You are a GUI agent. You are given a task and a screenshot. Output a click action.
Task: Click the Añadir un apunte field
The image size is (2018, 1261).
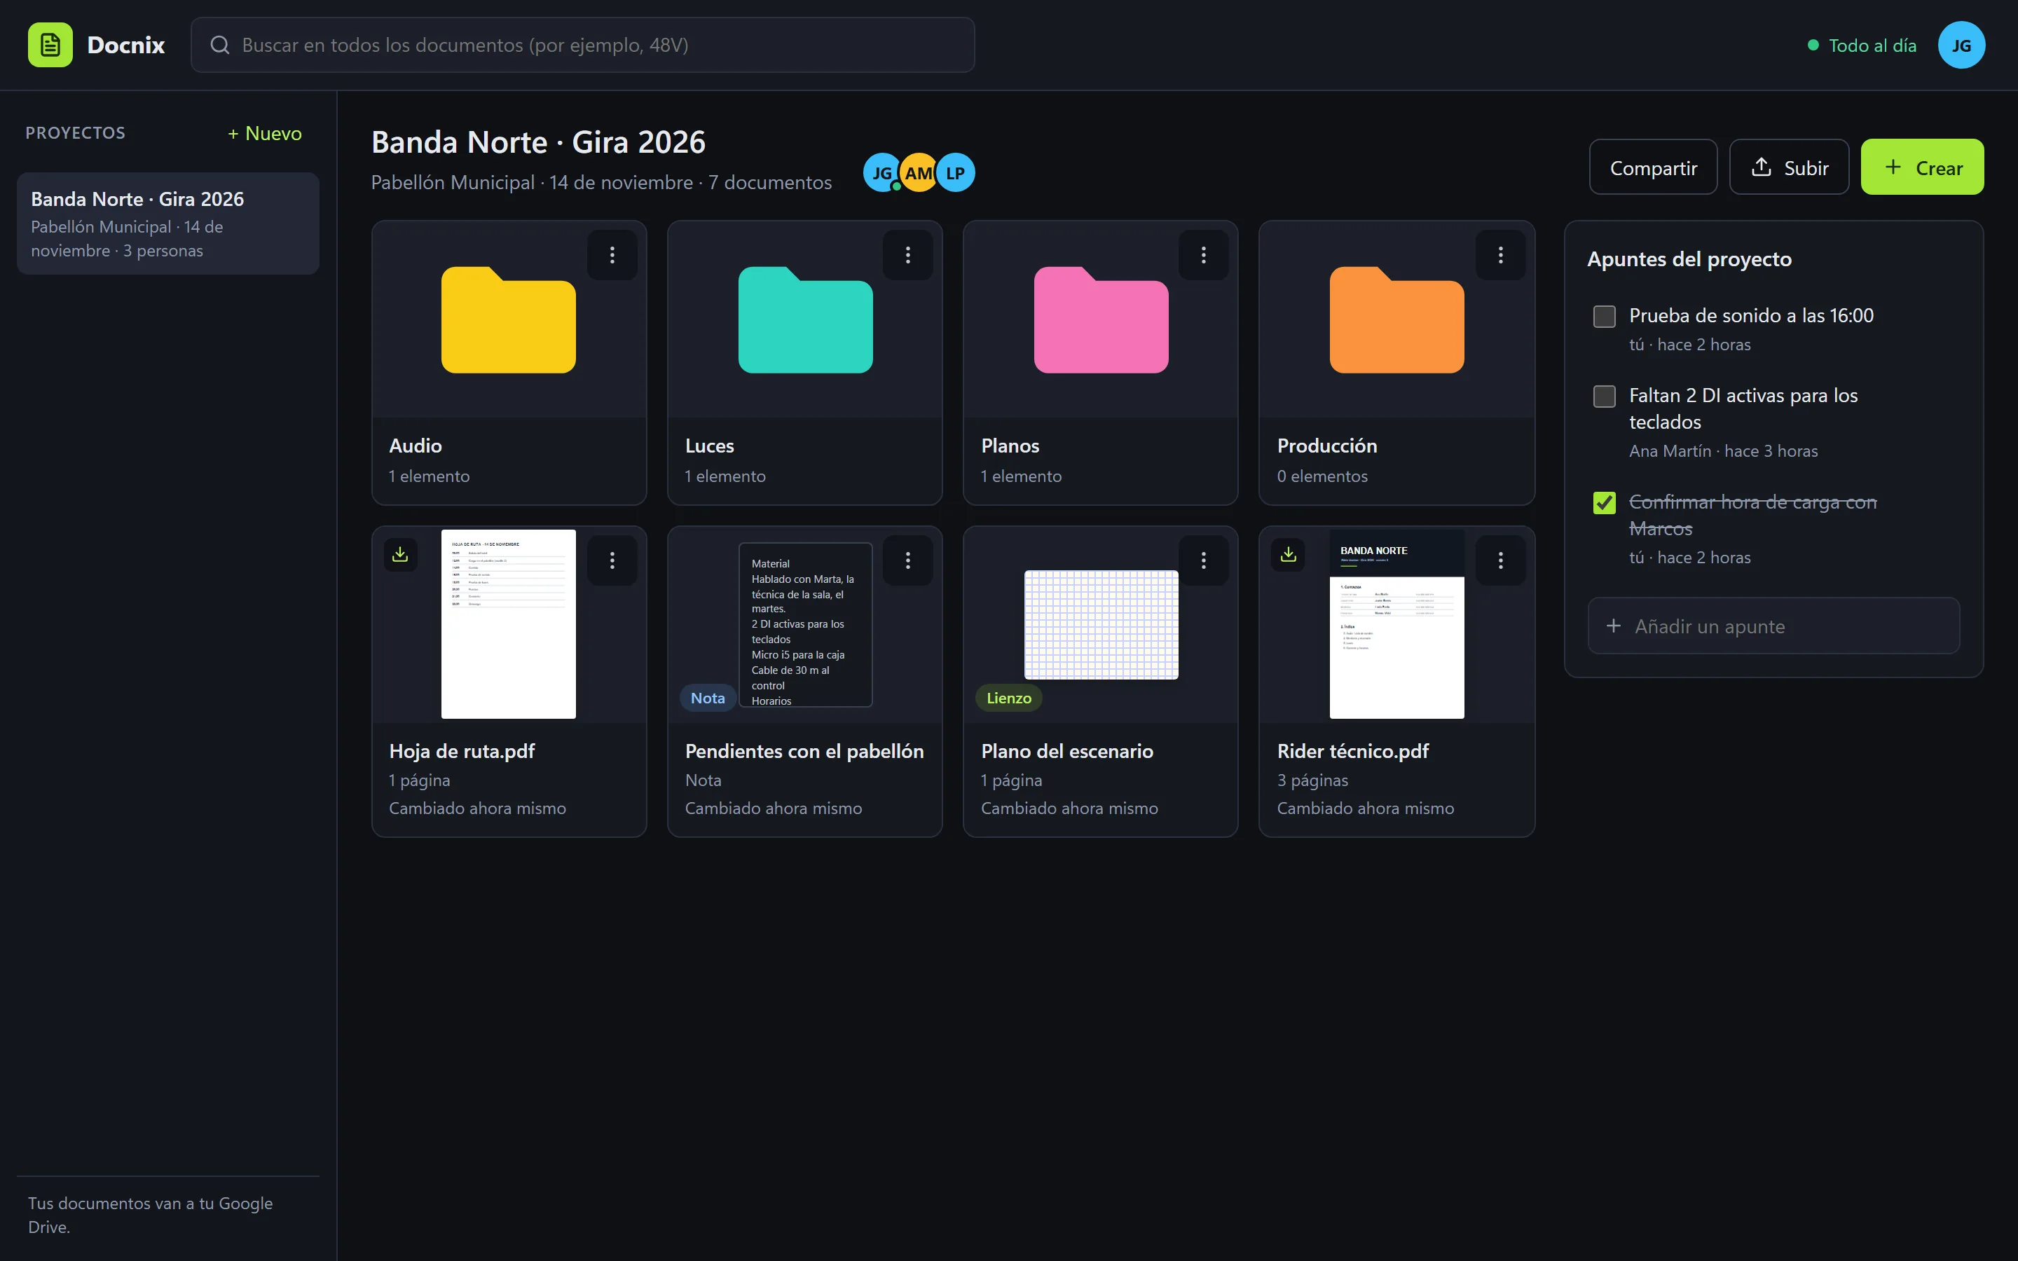pos(1773,626)
